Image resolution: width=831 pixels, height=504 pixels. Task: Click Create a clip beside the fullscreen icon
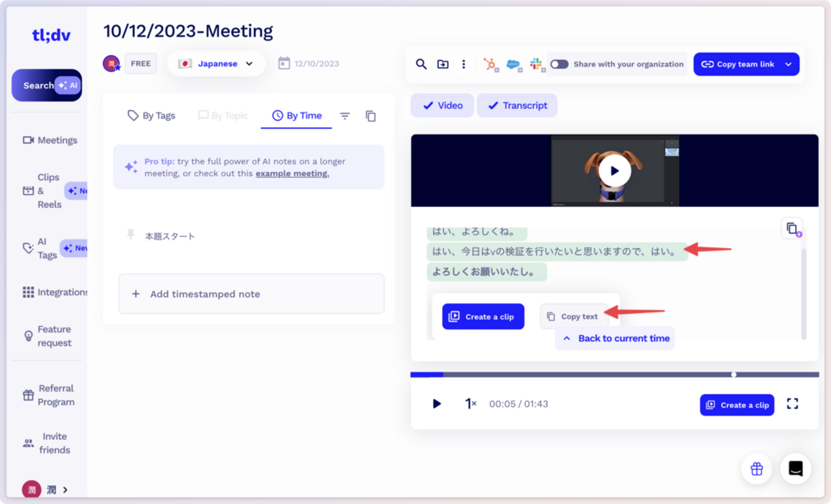tap(737, 405)
